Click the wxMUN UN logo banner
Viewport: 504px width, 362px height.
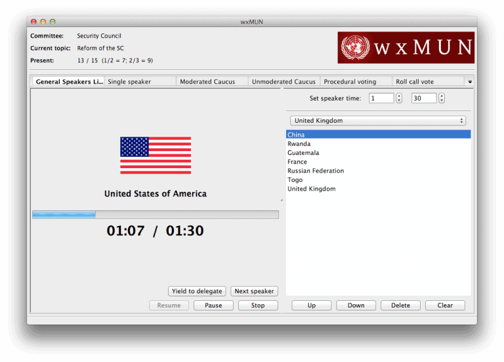tap(406, 47)
